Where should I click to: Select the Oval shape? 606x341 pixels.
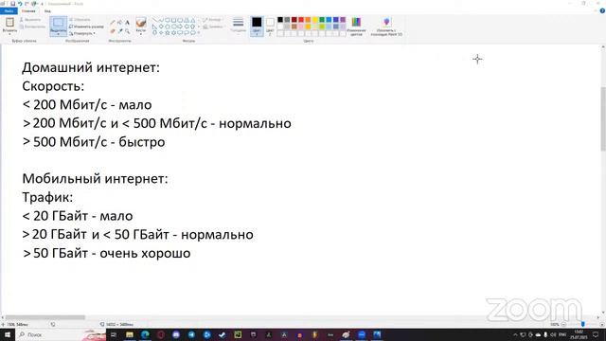pos(168,20)
